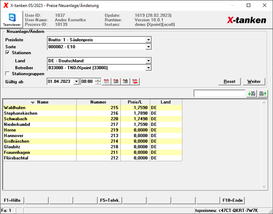Uncheck the Stationen checkbox
273x214 pixels.
(x=7, y=53)
